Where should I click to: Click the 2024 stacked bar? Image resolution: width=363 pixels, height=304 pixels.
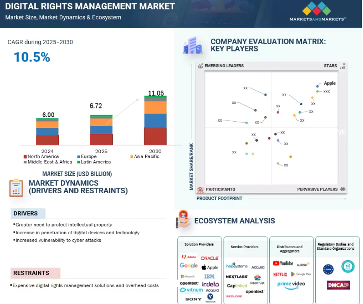point(48,132)
